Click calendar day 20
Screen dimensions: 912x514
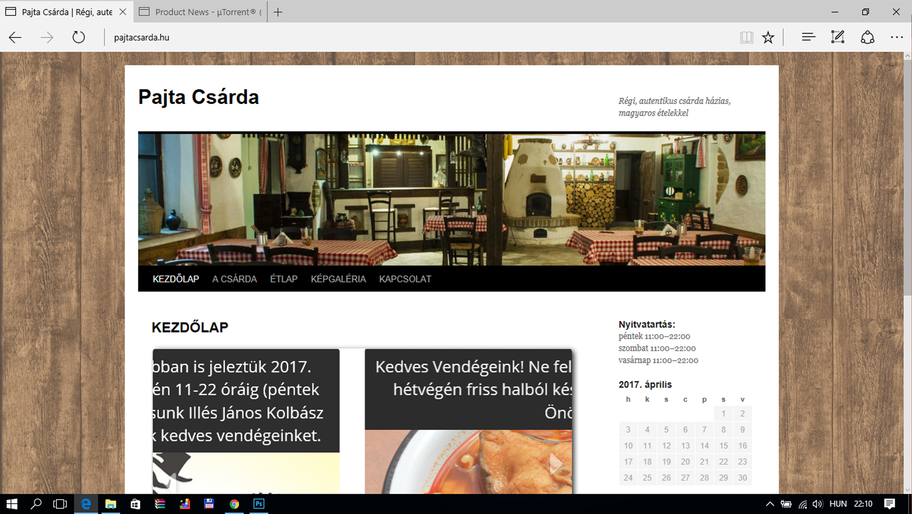pos(685,462)
